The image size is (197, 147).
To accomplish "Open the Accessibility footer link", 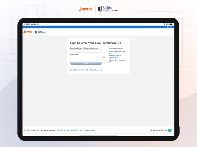I will click(89, 130).
